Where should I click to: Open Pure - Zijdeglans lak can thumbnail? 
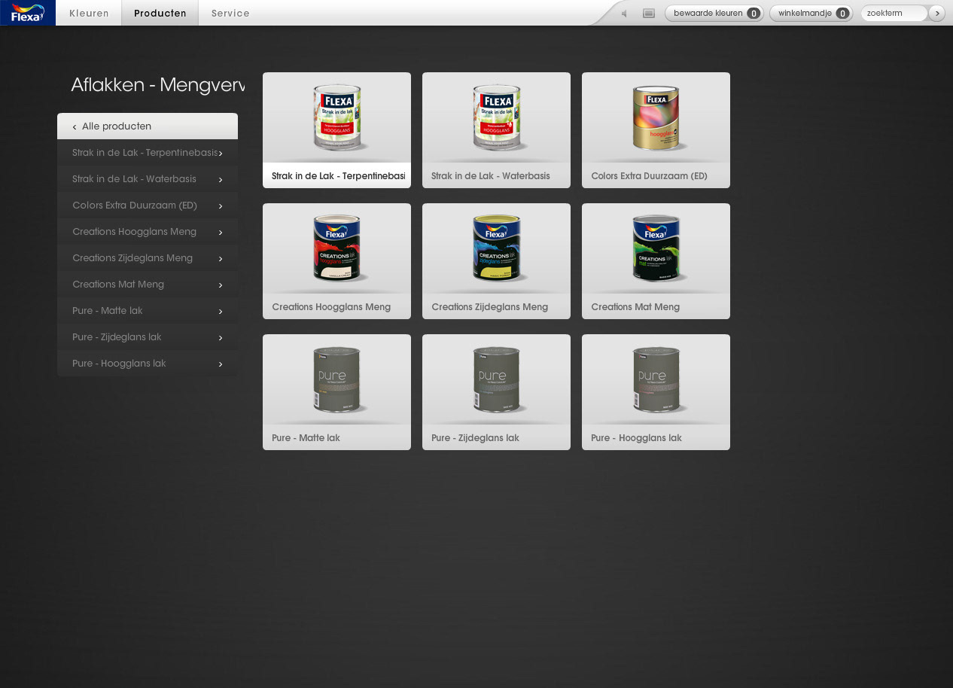pos(497,380)
